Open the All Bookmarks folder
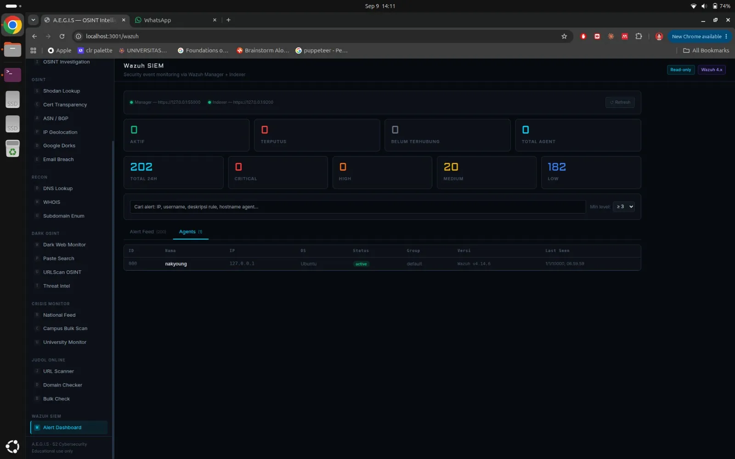Image resolution: width=735 pixels, height=459 pixels. (706, 50)
